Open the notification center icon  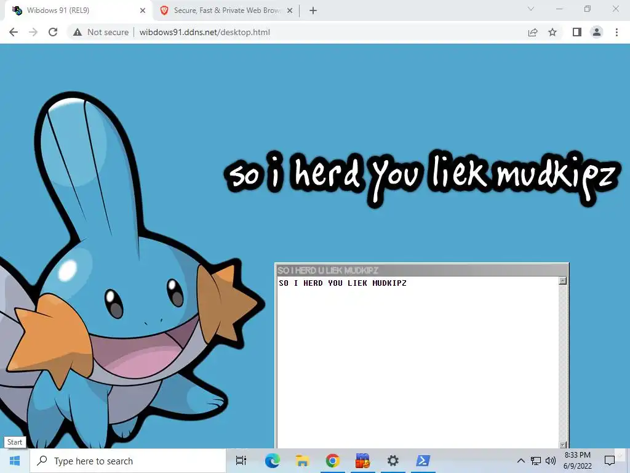[610, 461]
